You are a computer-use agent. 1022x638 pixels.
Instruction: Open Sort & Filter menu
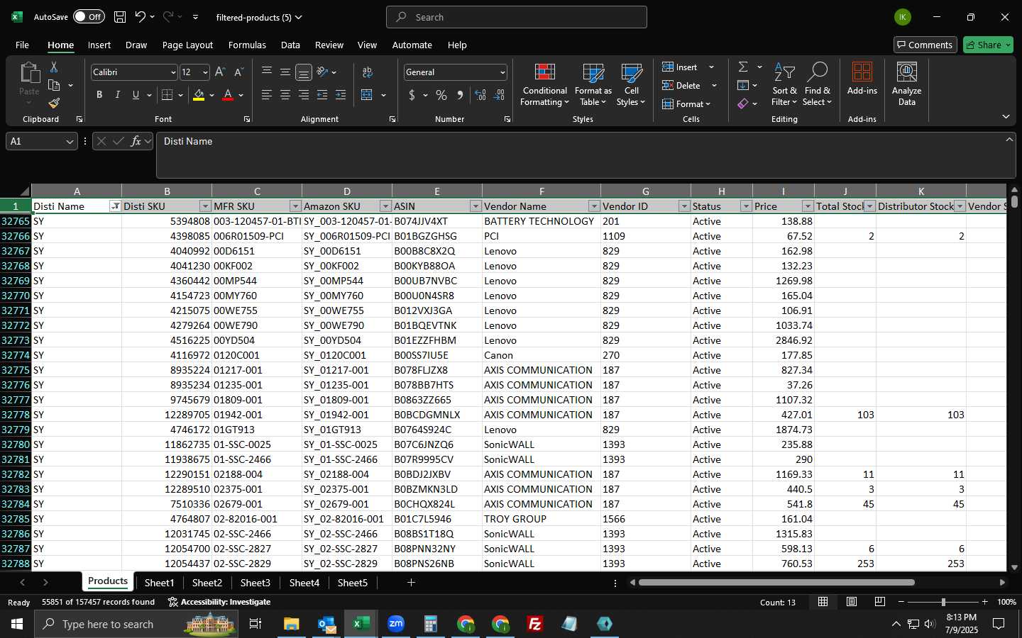(x=784, y=84)
